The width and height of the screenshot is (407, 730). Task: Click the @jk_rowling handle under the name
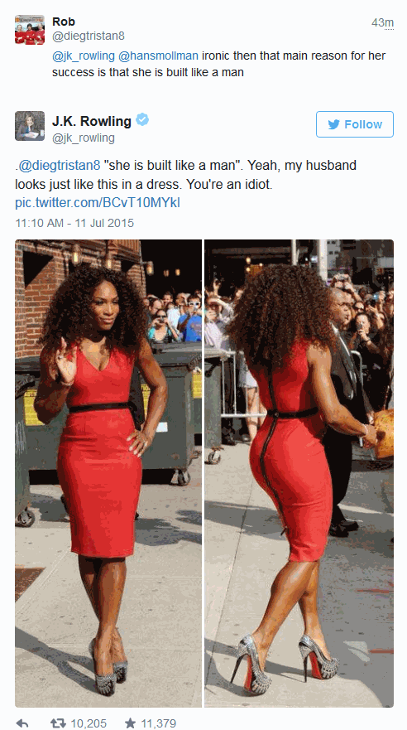[x=84, y=138]
